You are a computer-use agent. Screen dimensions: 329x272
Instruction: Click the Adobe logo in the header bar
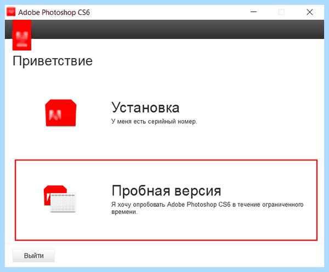[x=22, y=35]
